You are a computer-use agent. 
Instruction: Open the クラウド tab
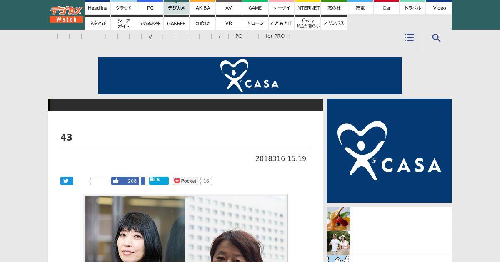pyautogui.click(x=124, y=7)
